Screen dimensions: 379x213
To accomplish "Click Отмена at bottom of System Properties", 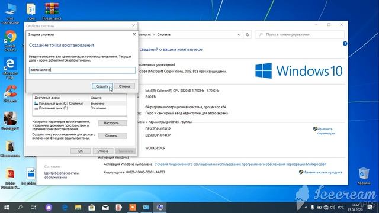I will (x=102, y=151).
